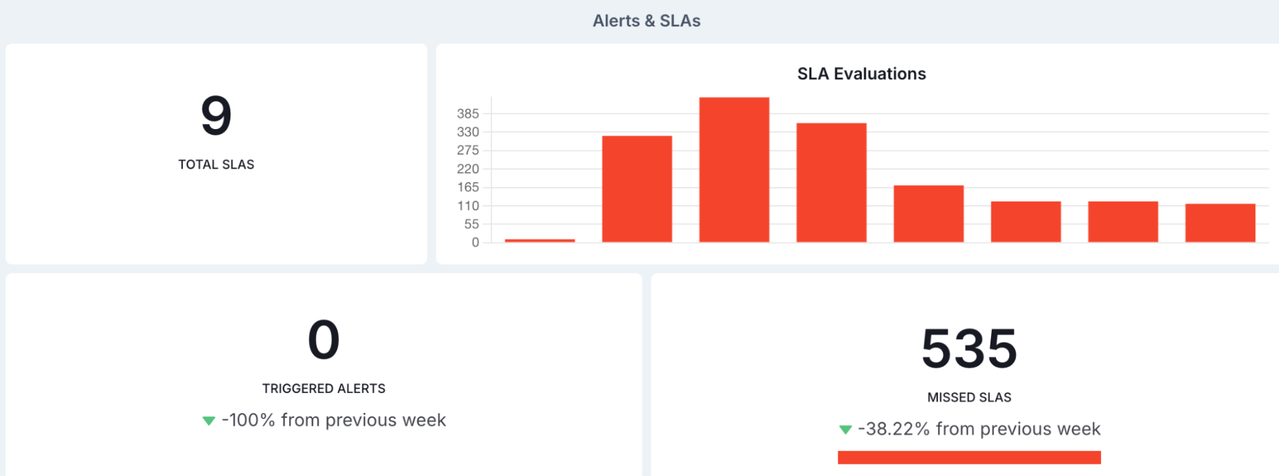Select the second bar in SLA Evaluations
This screenshot has width=1279, height=476.
pos(637,188)
